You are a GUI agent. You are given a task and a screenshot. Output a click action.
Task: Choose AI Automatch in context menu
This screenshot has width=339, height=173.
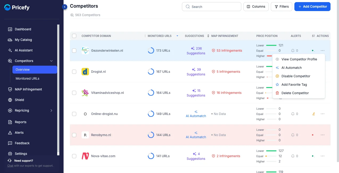[x=299, y=68]
